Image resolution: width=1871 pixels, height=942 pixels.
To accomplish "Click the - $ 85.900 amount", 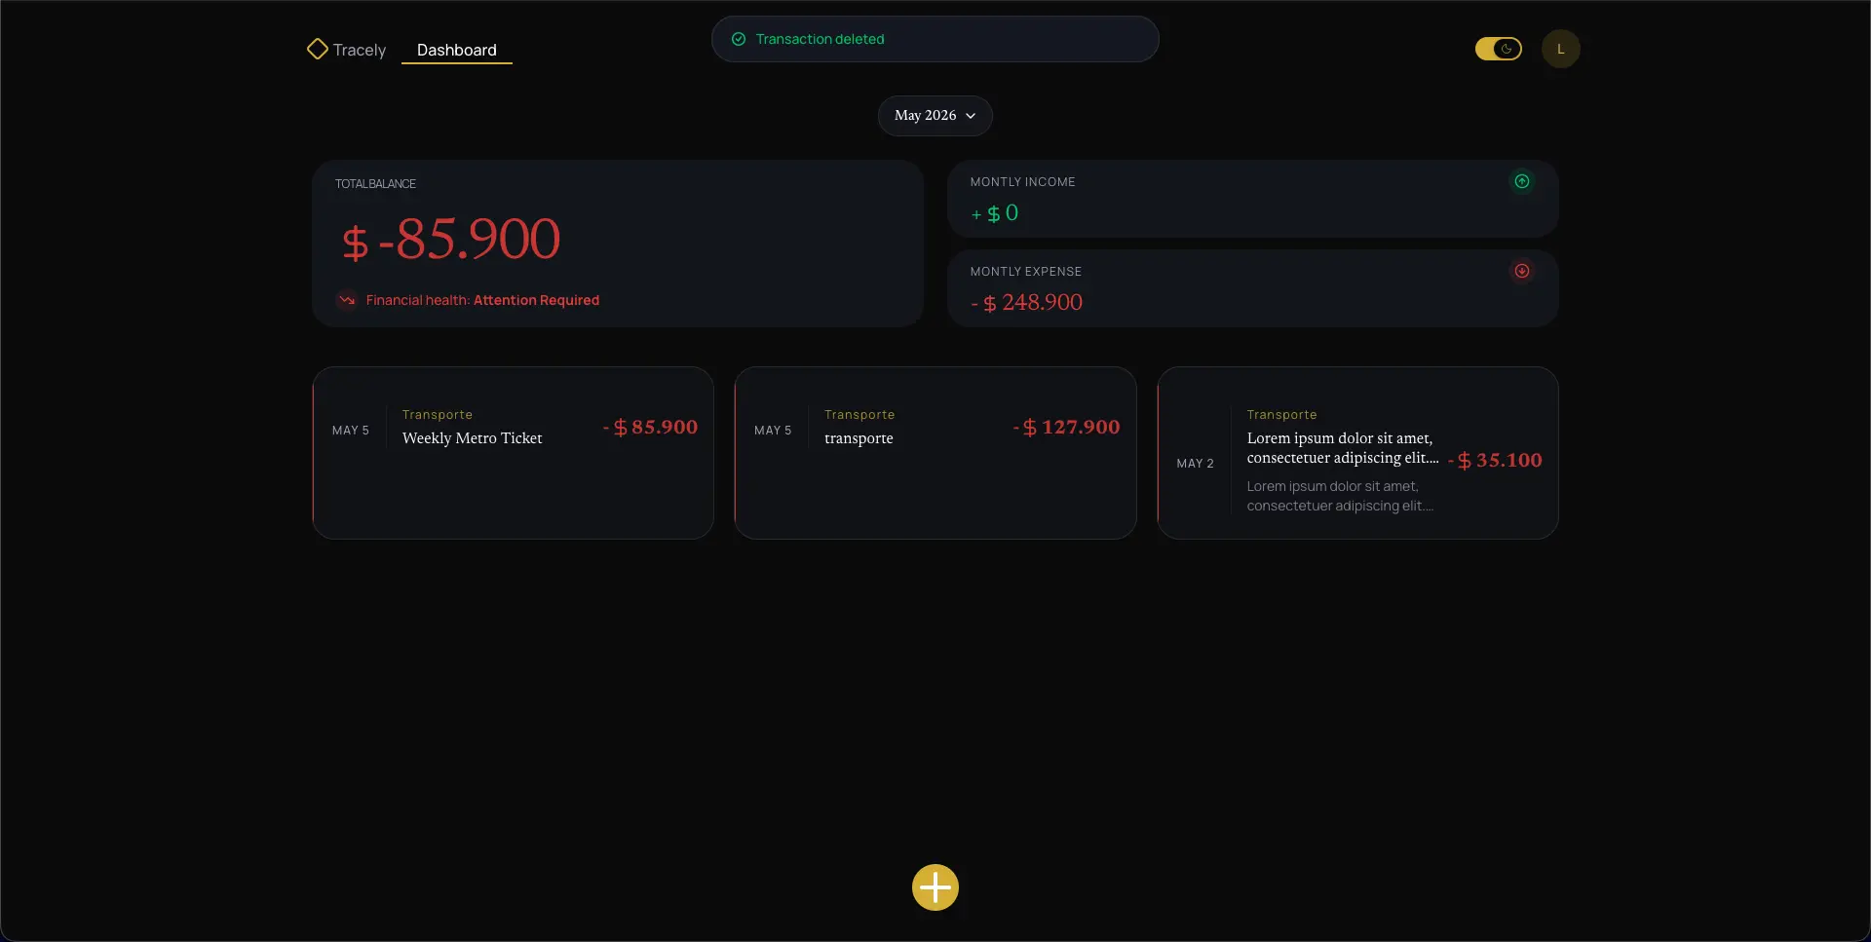I will 650,427.
